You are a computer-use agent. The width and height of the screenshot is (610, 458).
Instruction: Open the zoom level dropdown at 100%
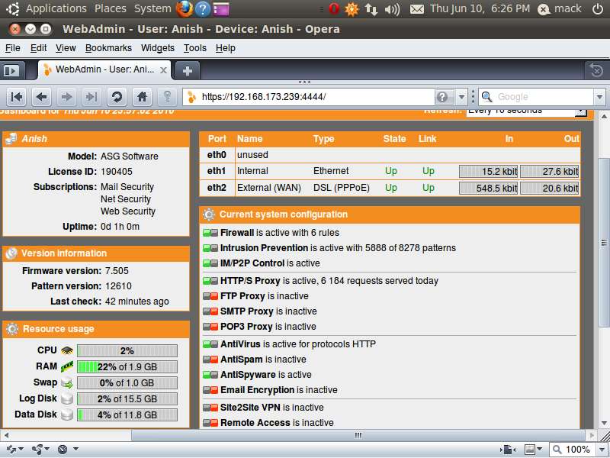[602, 450]
